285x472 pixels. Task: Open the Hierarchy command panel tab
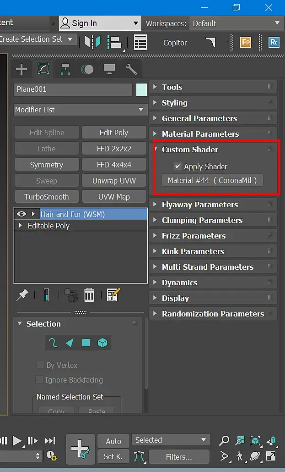click(x=65, y=69)
